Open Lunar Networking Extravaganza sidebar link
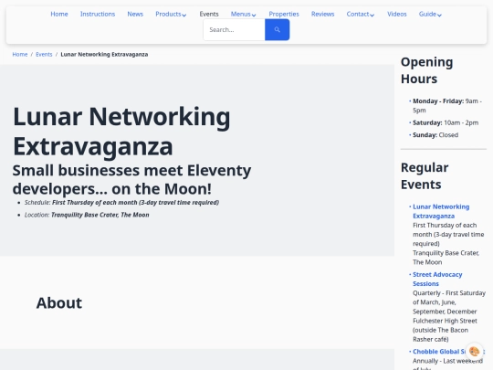This screenshot has width=493, height=370. (441, 211)
